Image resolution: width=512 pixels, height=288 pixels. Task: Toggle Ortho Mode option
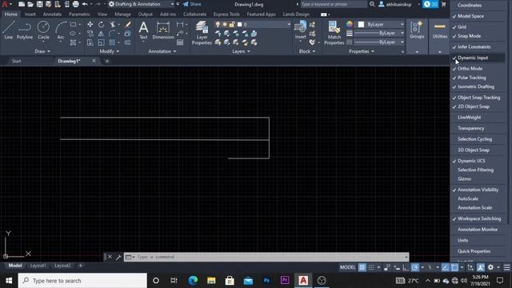point(478,69)
